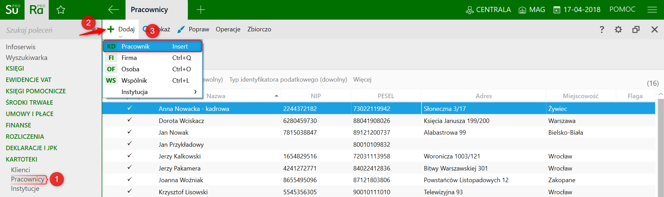Expand UMOWY I PŁACE section
Viewport: 664px width, 197px height.
click(29, 114)
